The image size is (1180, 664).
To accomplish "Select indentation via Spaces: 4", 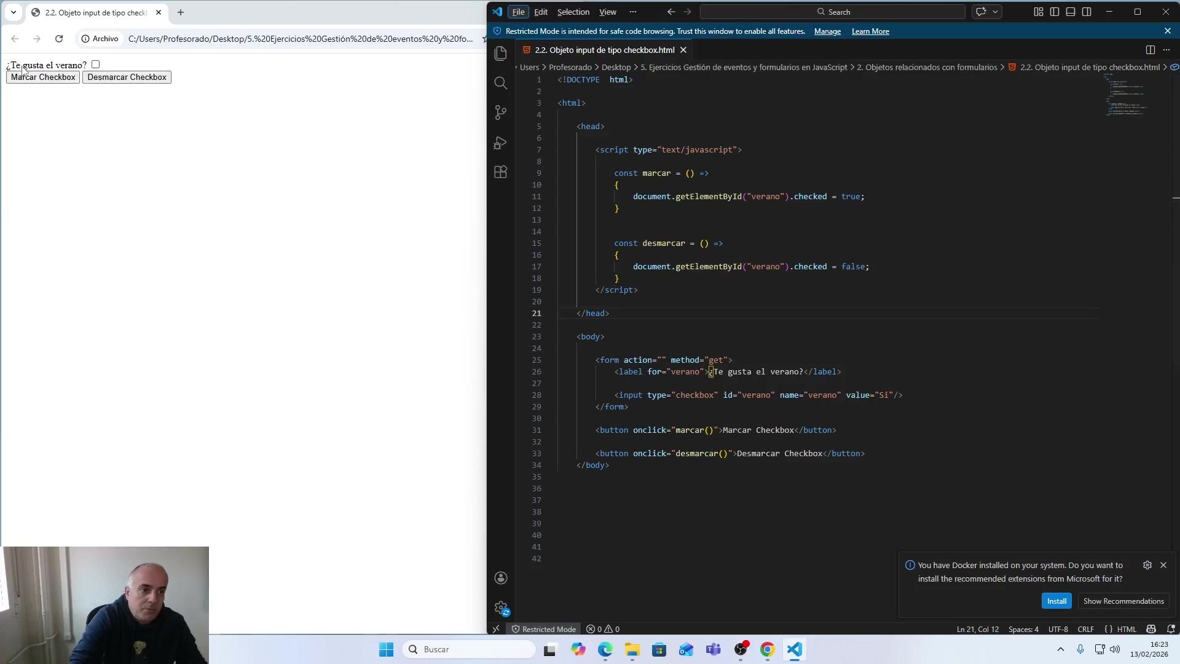I will [x=1023, y=629].
